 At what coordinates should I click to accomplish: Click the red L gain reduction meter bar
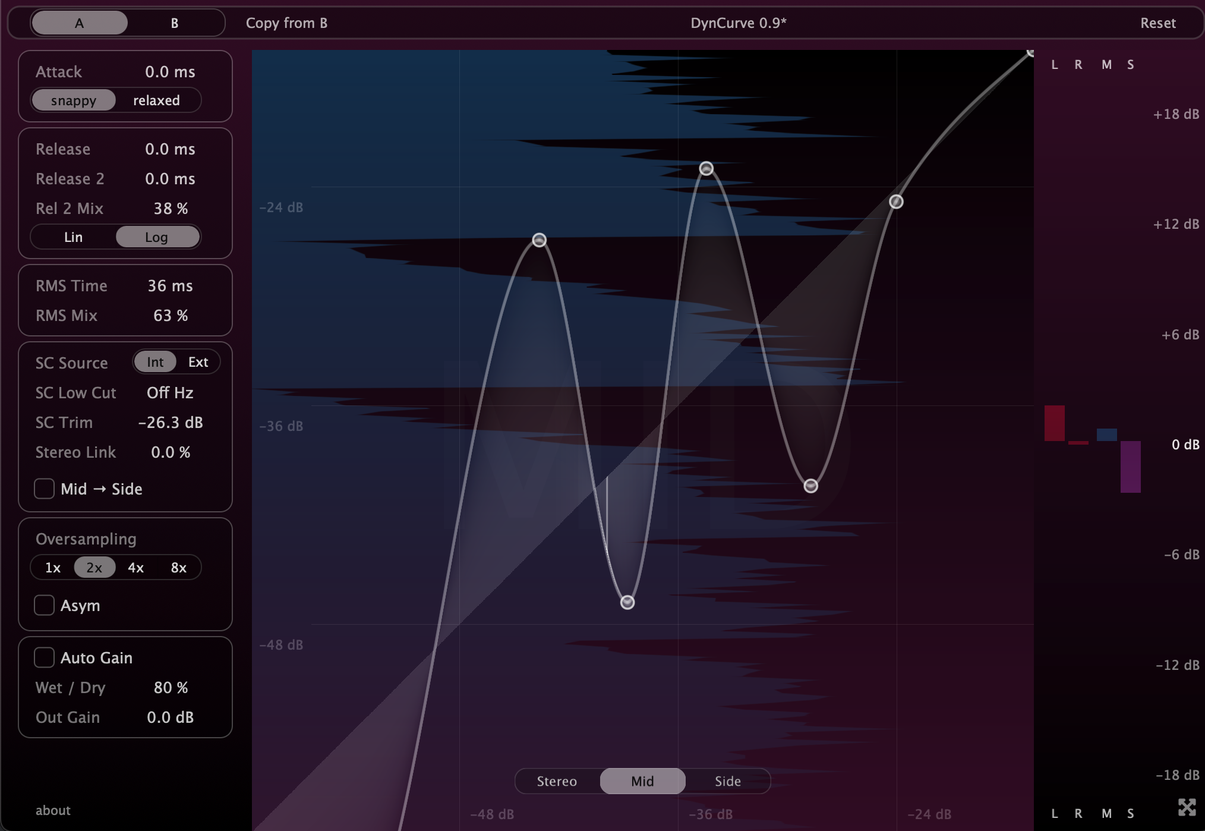point(1055,423)
